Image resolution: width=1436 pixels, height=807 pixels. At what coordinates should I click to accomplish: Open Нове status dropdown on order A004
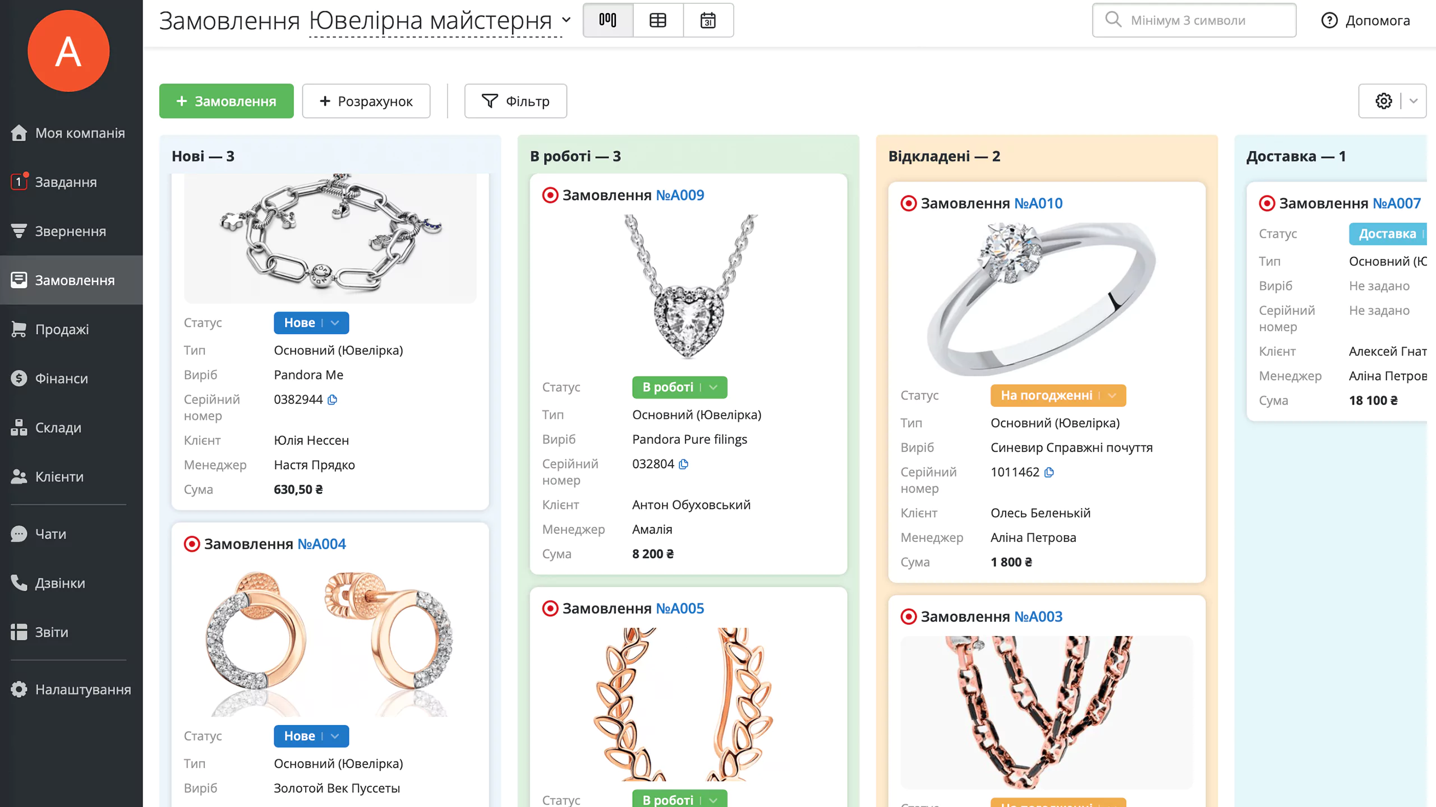311,736
